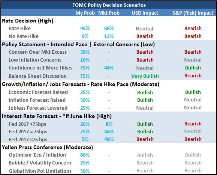
Task: Click the 49% market probability cell
Action: [109, 139]
